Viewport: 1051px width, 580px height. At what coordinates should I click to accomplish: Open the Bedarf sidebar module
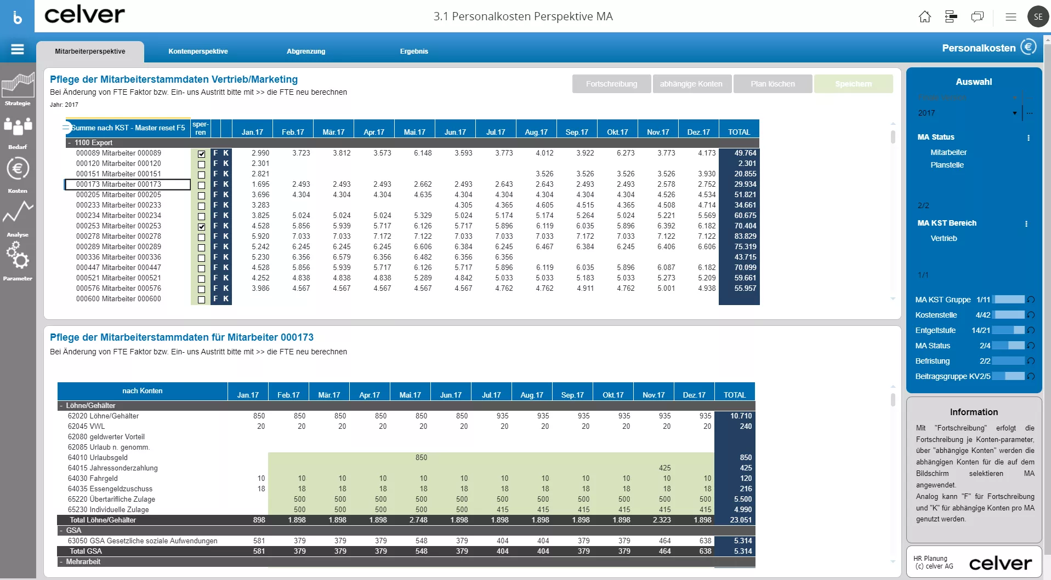pyautogui.click(x=18, y=133)
